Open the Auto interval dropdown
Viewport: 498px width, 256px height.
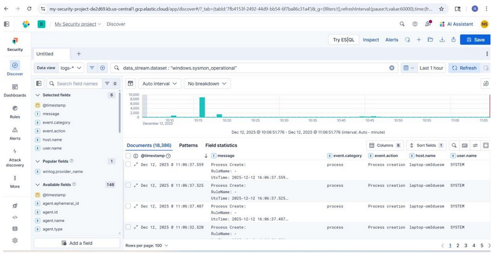tap(160, 83)
